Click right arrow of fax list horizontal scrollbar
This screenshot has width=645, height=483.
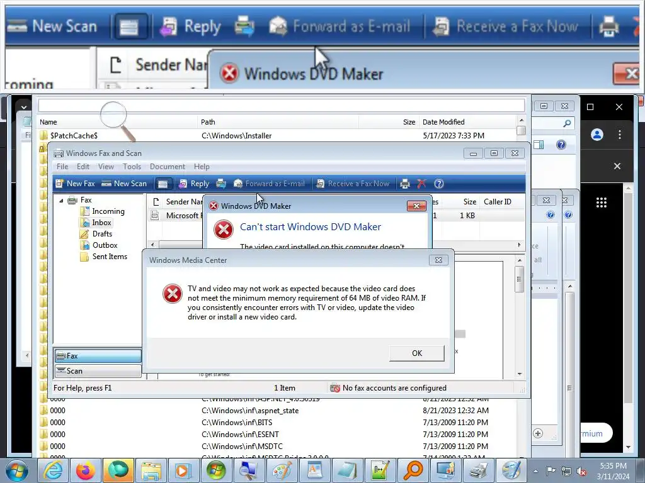(x=519, y=245)
